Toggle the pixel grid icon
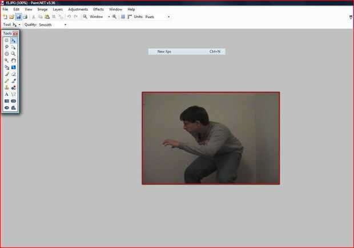The width and height of the screenshot is (354, 248). pyautogui.click(x=123, y=17)
